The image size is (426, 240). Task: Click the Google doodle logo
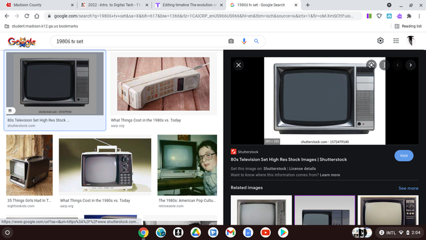point(22,41)
